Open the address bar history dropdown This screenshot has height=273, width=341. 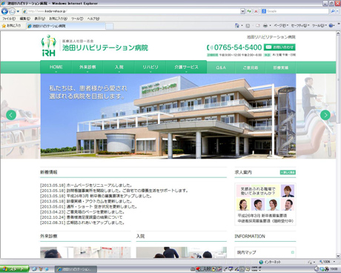[x=242, y=11]
